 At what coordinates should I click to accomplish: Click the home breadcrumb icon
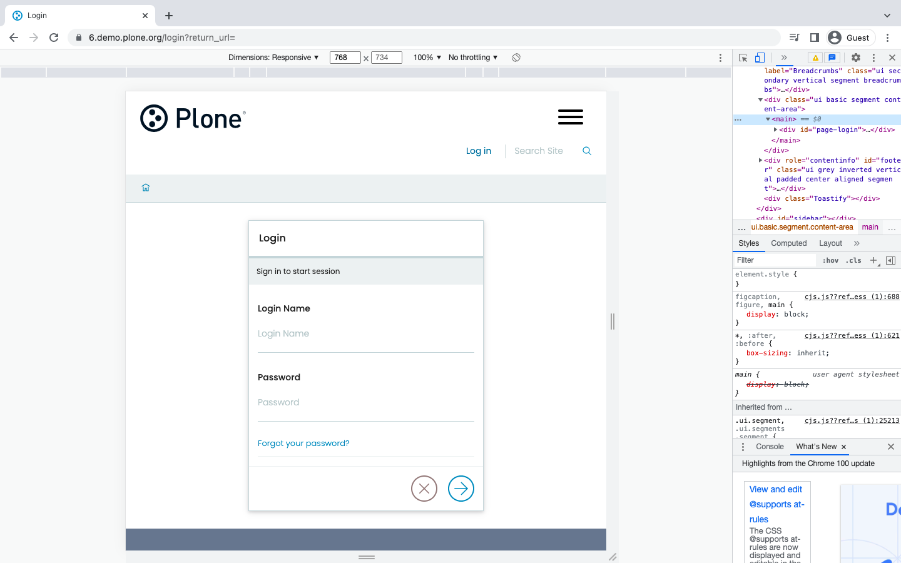[x=146, y=187]
